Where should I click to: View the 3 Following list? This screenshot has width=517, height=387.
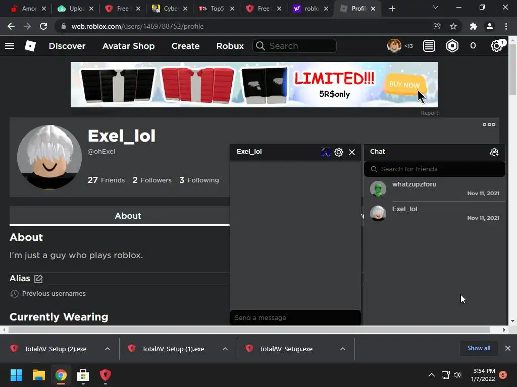click(199, 180)
